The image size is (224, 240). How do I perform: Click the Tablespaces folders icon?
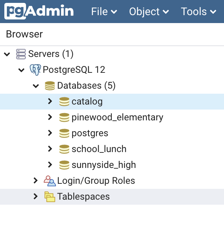click(x=50, y=197)
